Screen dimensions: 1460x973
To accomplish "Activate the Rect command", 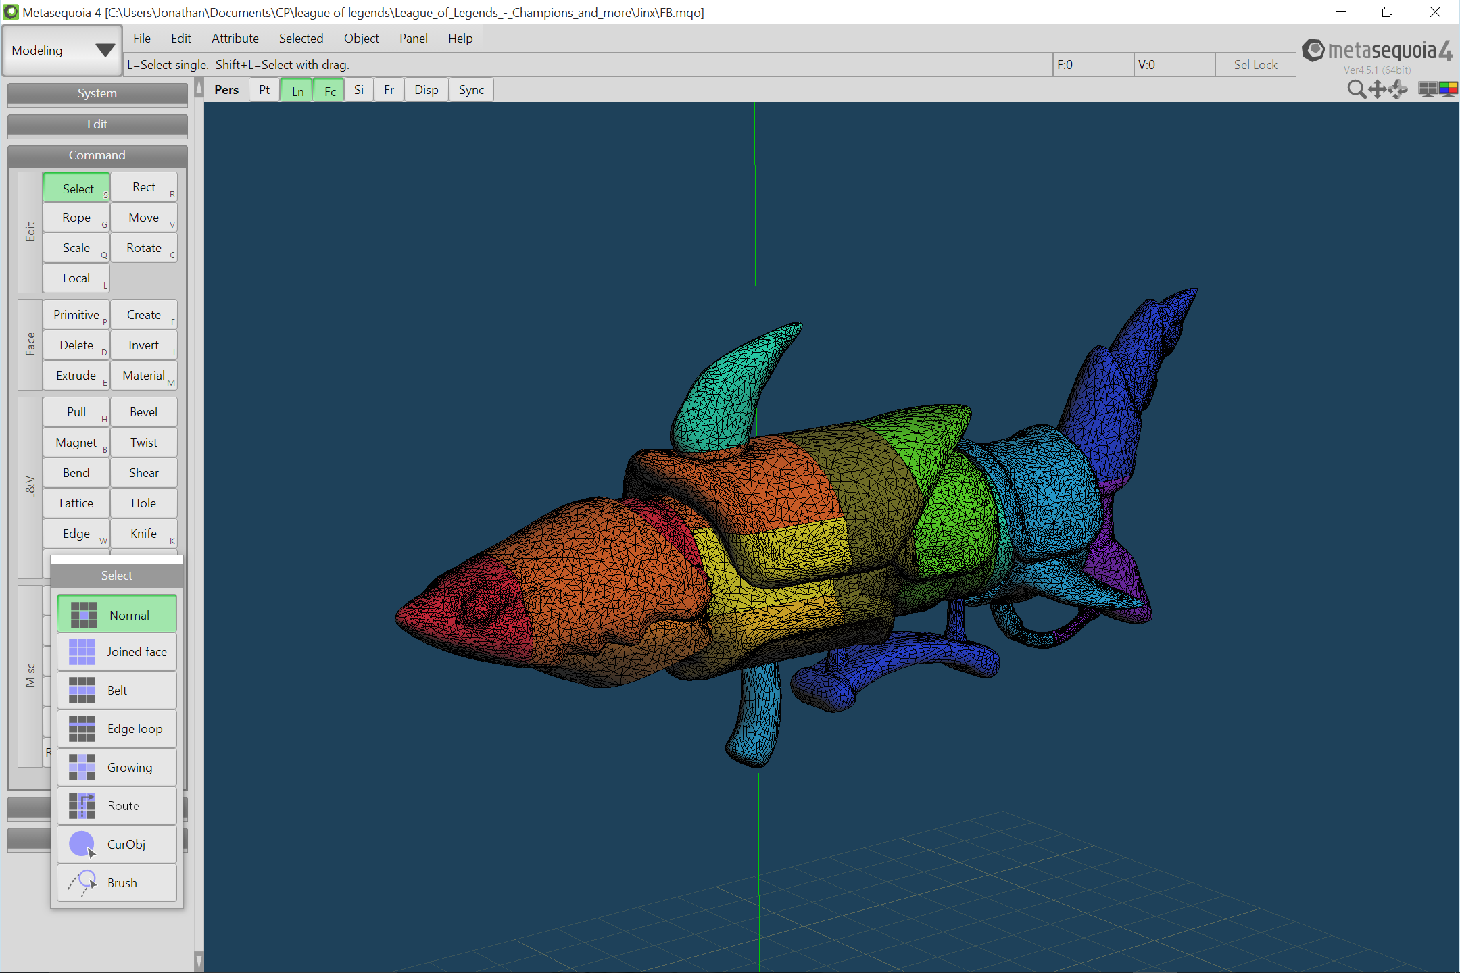I will click(x=144, y=187).
